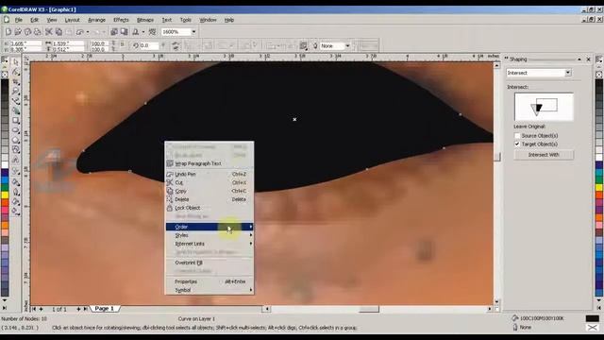Select the Freehand/Pen curve tool
Screen dimensions: 604x340
[16, 101]
